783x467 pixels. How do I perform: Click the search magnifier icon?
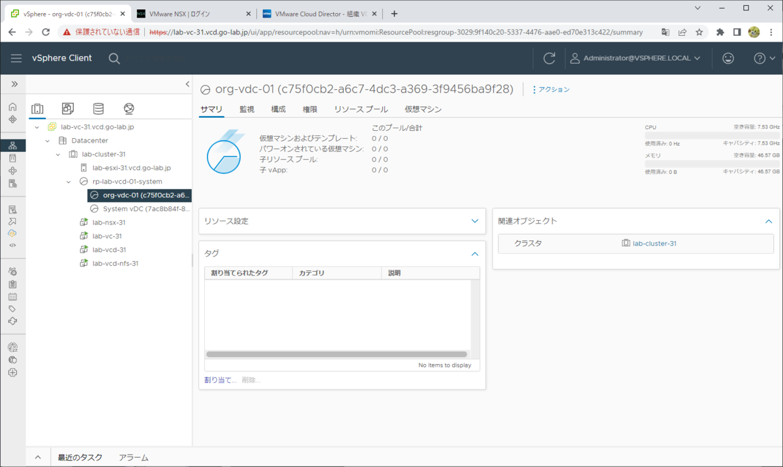114,59
